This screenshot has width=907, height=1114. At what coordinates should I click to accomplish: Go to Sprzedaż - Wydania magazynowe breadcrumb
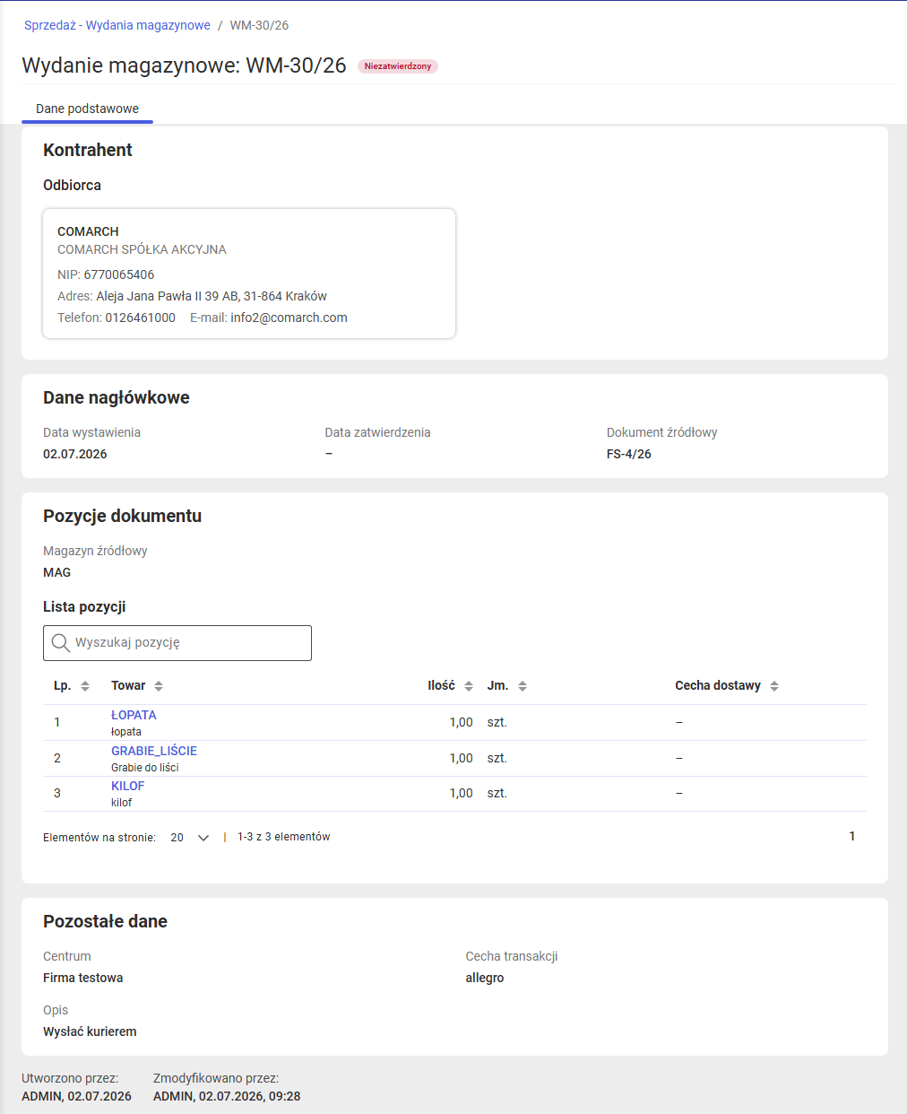pos(117,25)
